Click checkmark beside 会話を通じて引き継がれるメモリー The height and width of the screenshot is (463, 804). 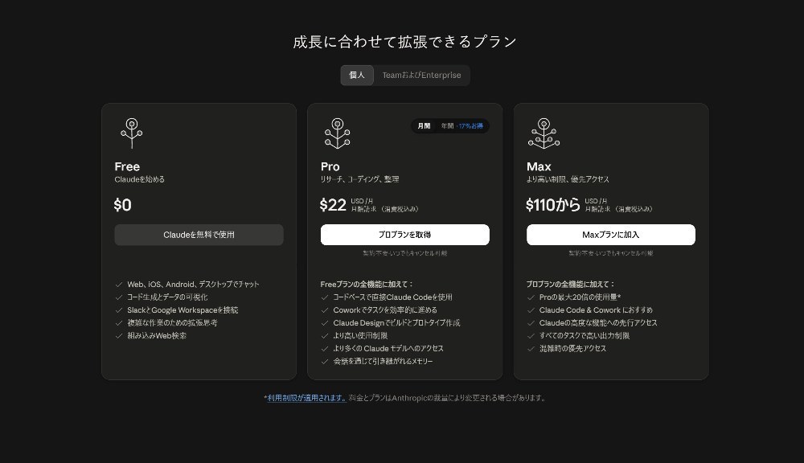[x=325, y=362]
